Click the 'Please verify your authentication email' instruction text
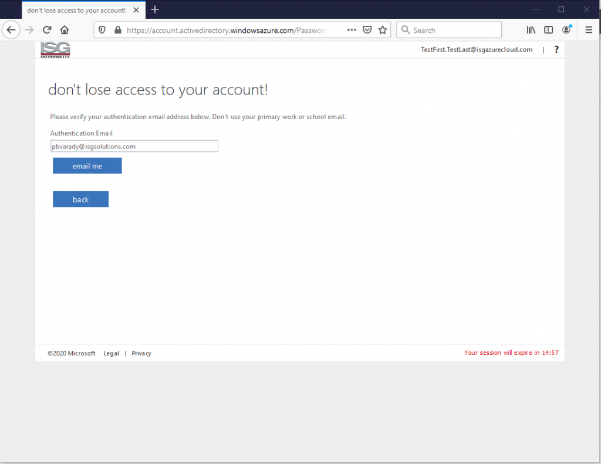601x464 pixels. point(198,117)
